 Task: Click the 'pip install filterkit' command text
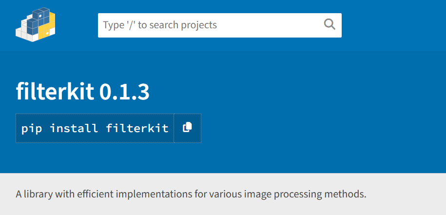click(95, 129)
